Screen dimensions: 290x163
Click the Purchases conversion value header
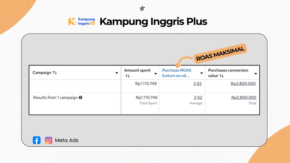click(x=228, y=73)
